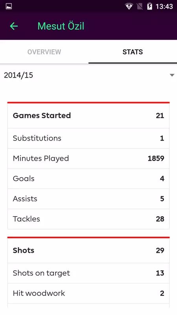Tap the Goals stat row
Image resolution: width=177 pixels, height=315 pixels.
click(x=88, y=179)
